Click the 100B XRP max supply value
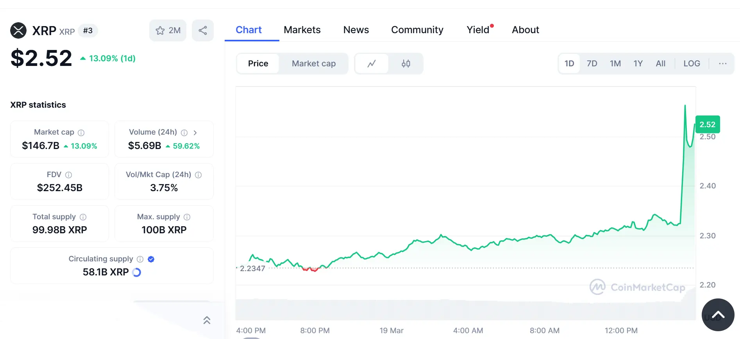The height and width of the screenshot is (339, 740). [164, 230]
